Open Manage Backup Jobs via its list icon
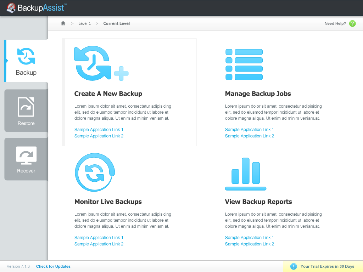The width and height of the screenshot is (363, 272). (244, 64)
